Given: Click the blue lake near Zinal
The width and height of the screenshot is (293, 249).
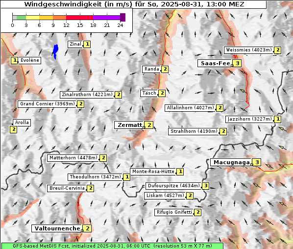Looking at the screenshot, I should [x=55, y=51].
